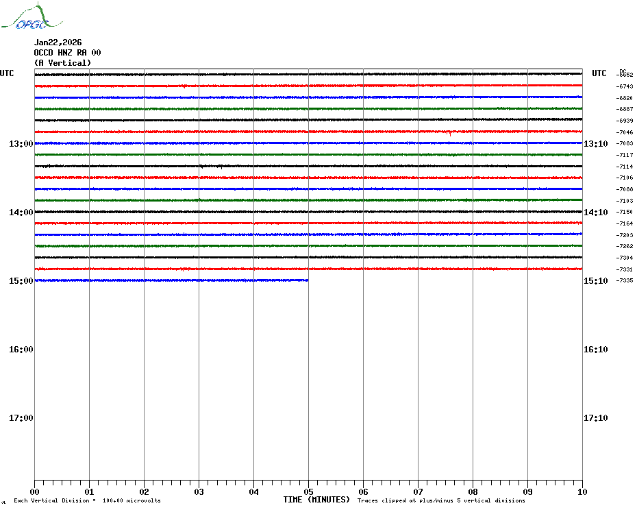The image size is (637, 510).
Task: Click the DC offset value '-7103'
Action: pyautogui.click(x=625, y=201)
